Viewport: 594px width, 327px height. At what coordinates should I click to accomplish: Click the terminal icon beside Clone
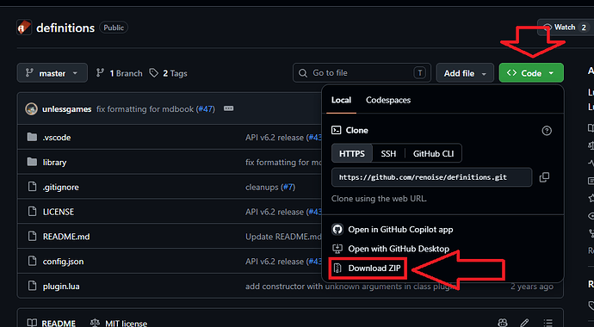click(x=336, y=130)
